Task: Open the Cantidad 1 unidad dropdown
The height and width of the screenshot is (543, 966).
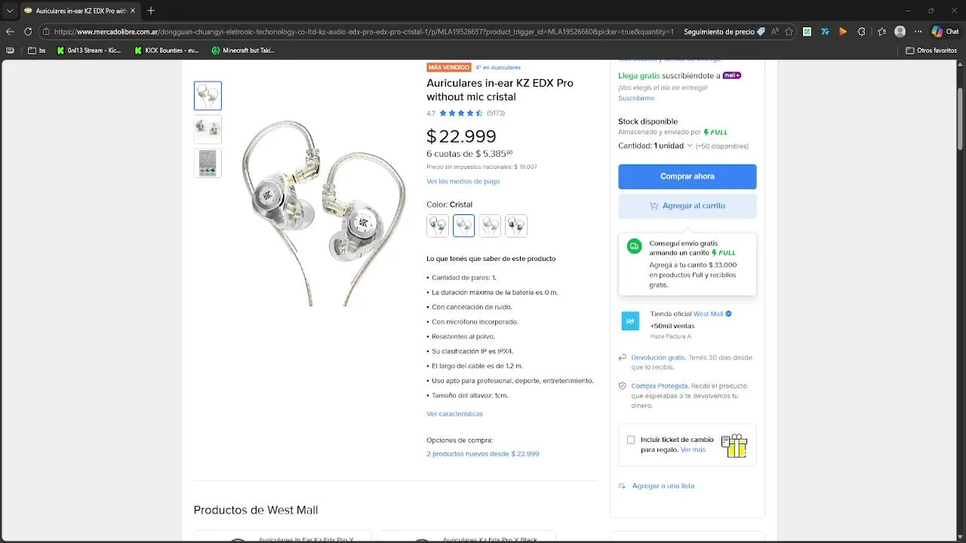Action: pyautogui.click(x=655, y=146)
